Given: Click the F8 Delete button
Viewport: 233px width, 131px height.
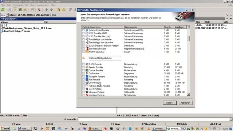Looking at the screenshot, I should point(182,124).
